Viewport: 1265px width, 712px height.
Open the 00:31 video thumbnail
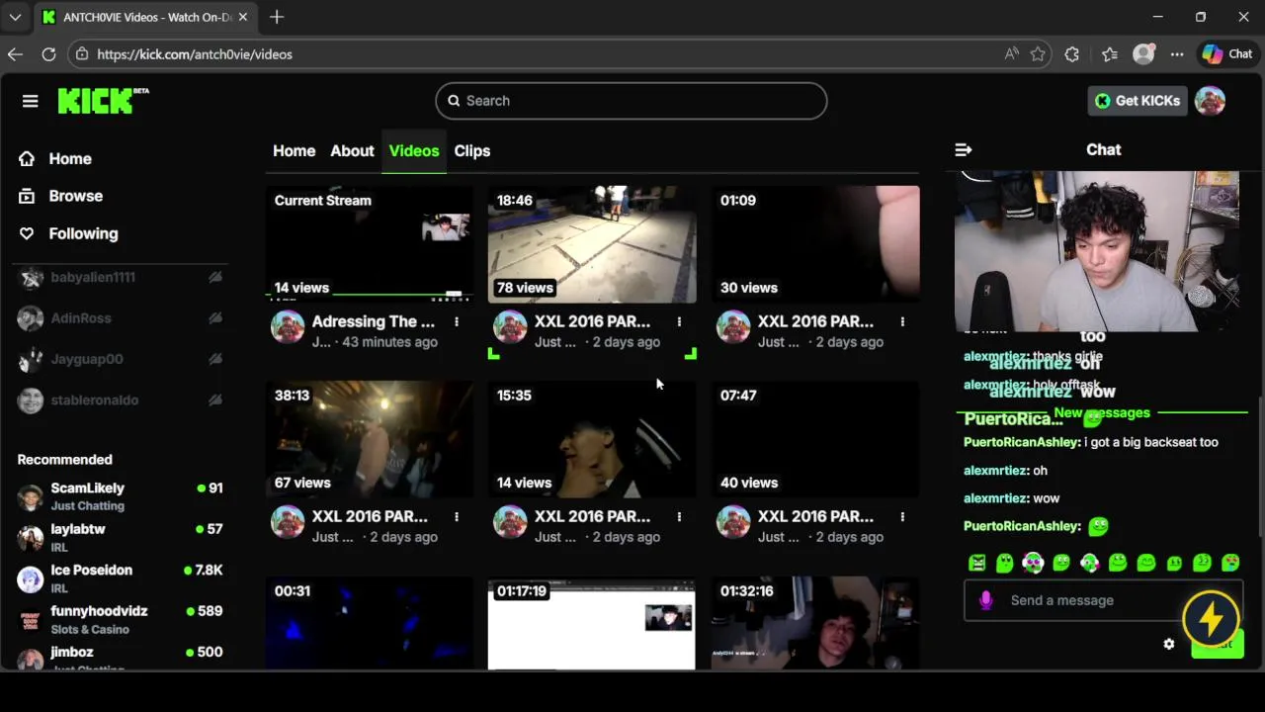[369, 623]
